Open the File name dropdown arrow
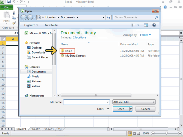The width and height of the screenshot is (183, 137). (108, 102)
